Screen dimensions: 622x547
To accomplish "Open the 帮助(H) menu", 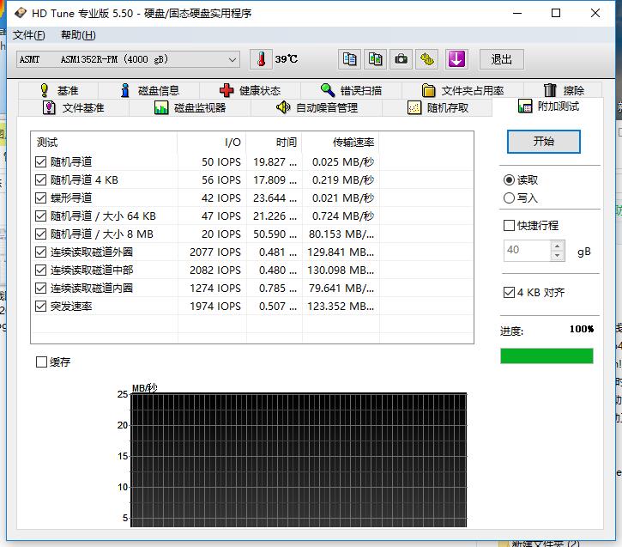I will click(78, 35).
